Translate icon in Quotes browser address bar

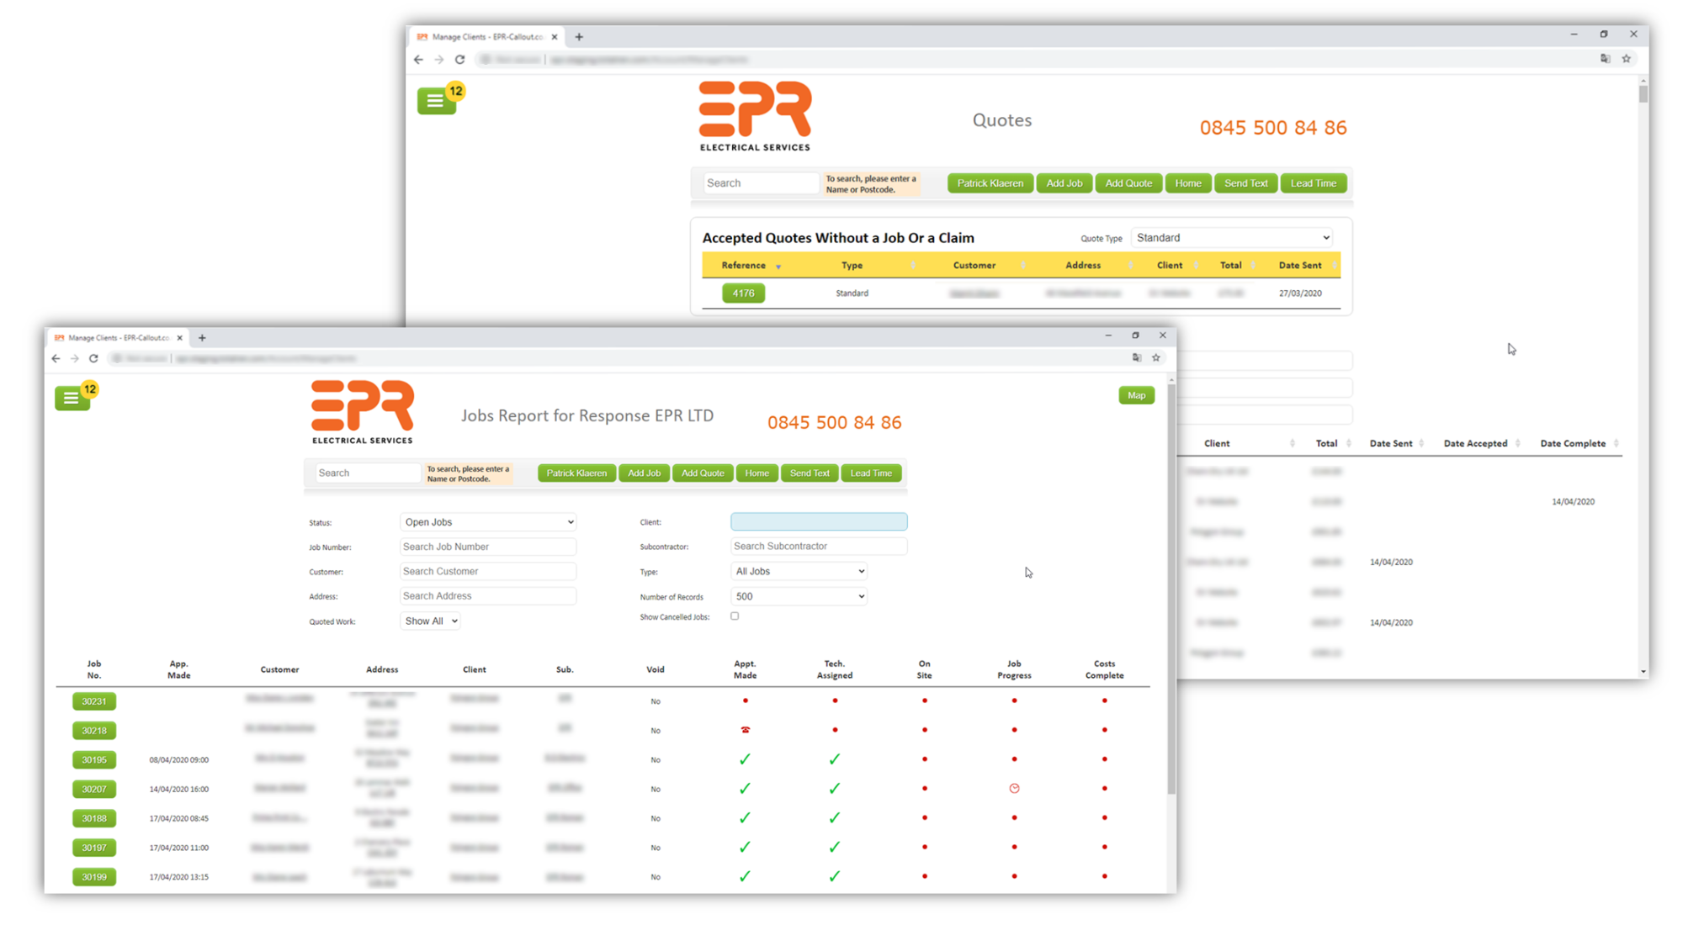pyautogui.click(x=1605, y=59)
